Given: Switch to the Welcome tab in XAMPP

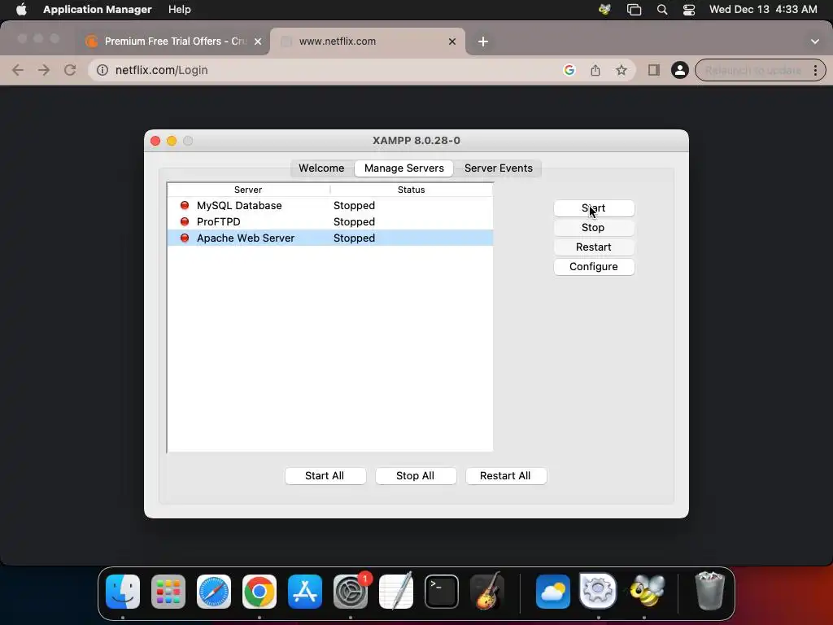Looking at the screenshot, I should click(321, 168).
